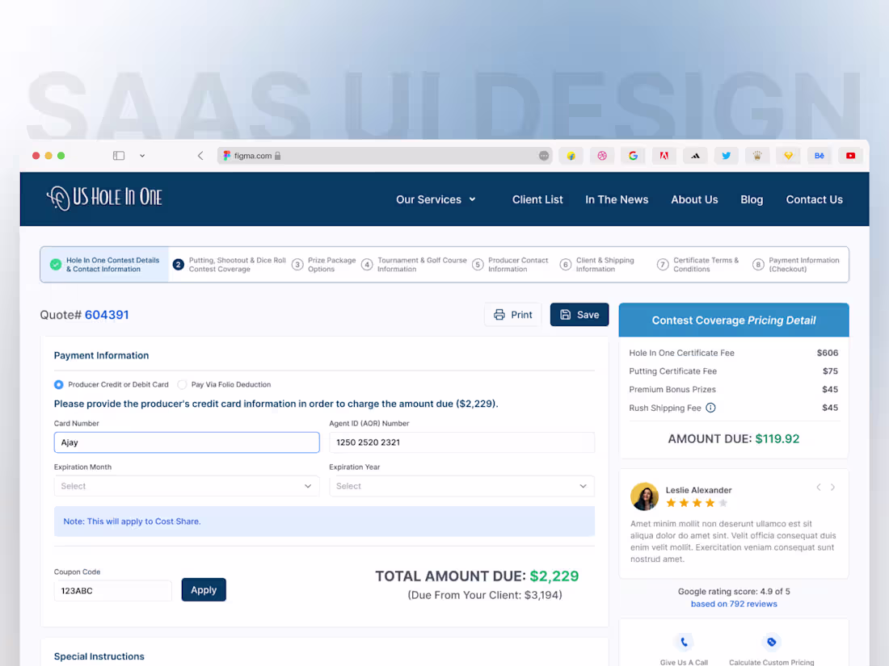The height and width of the screenshot is (666, 889).
Task: Click the Rush Shipping Fee info icon
Action: pos(710,408)
